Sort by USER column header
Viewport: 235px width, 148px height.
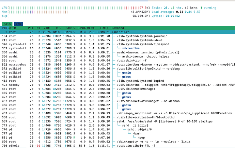12,28
